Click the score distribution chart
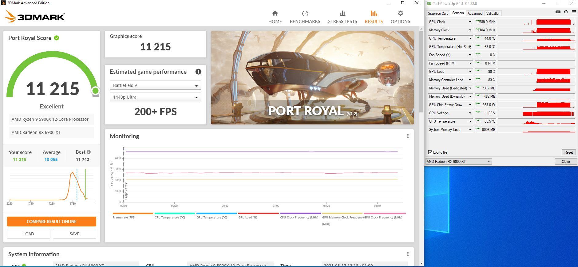The image size is (578, 267). [x=52, y=187]
